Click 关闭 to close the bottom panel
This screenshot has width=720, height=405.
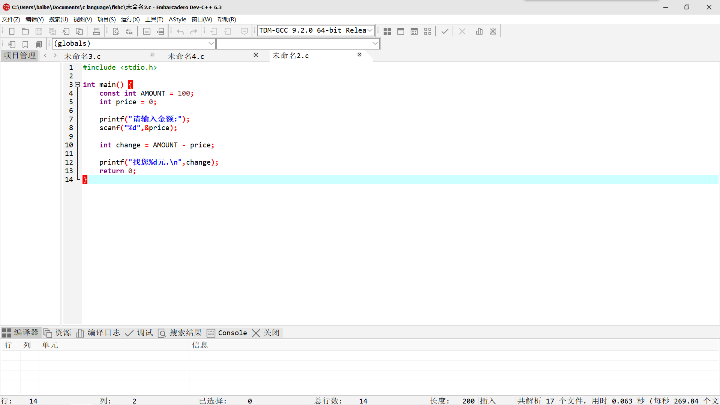[266, 333]
